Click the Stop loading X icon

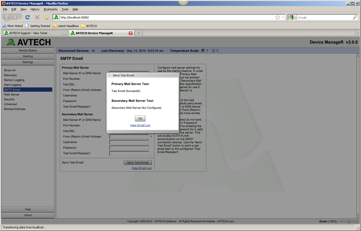[37, 17]
